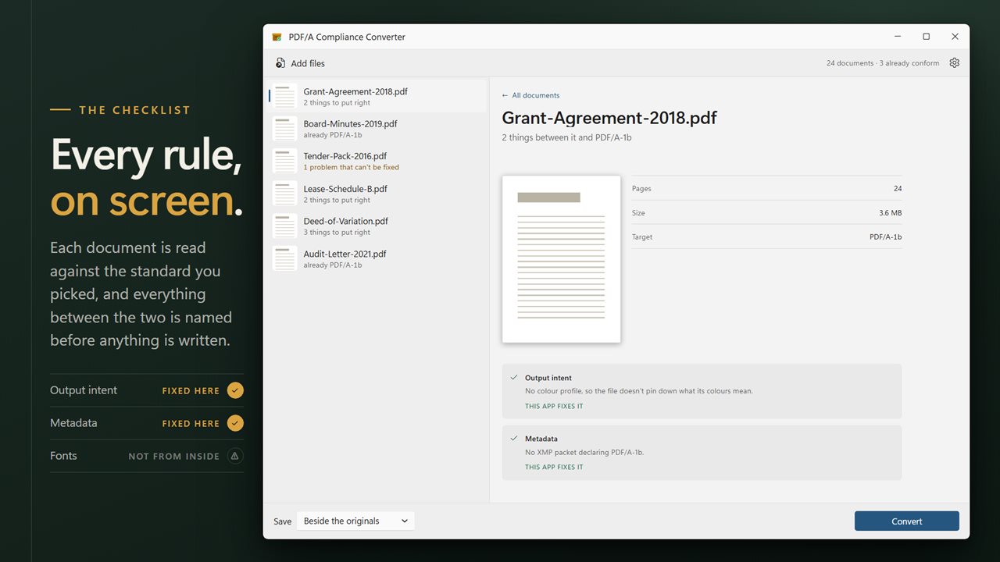Click the warning triangle badge beside Fonts
Screen dimensions: 1000x562
[x=235, y=456]
